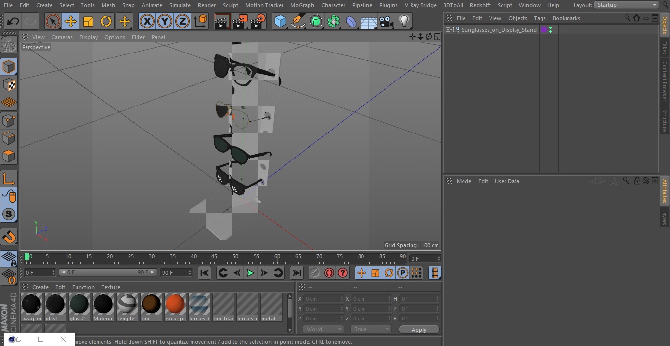Activate the Scale tool
The image size is (670, 346).
click(88, 21)
